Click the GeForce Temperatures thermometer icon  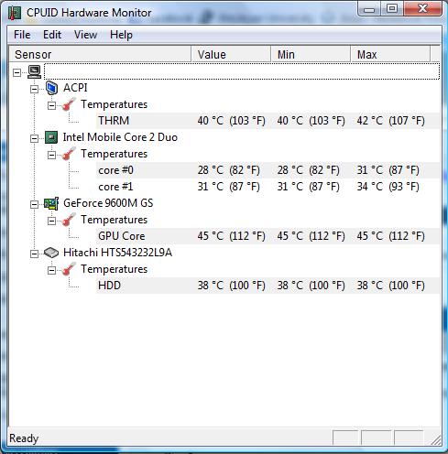(69, 220)
